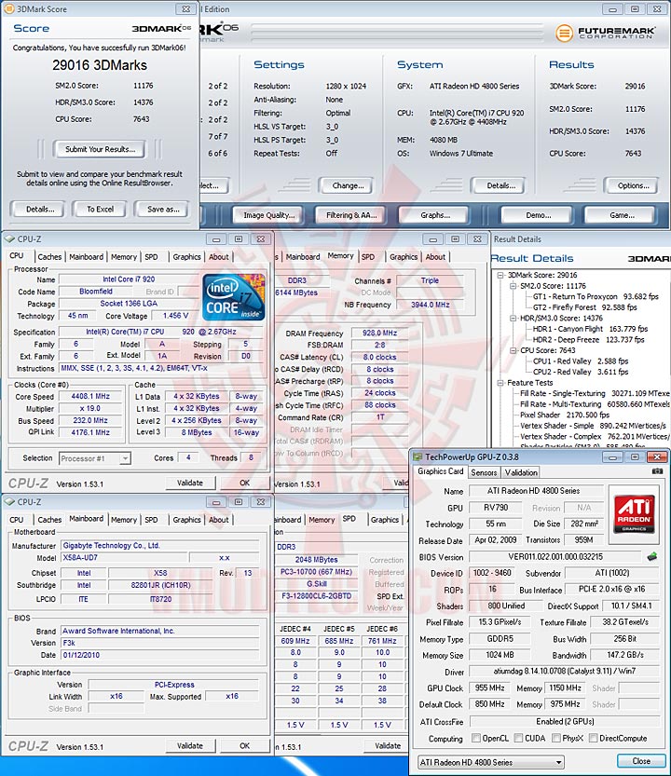Click the GPU-Z screenshot camera icon
This screenshot has width=671, height=776.
click(657, 471)
